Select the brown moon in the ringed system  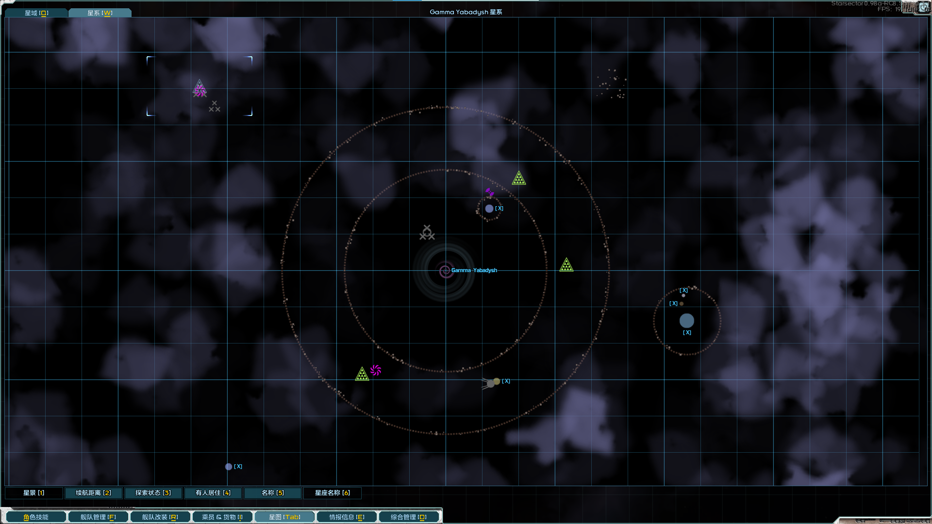(x=682, y=304)
